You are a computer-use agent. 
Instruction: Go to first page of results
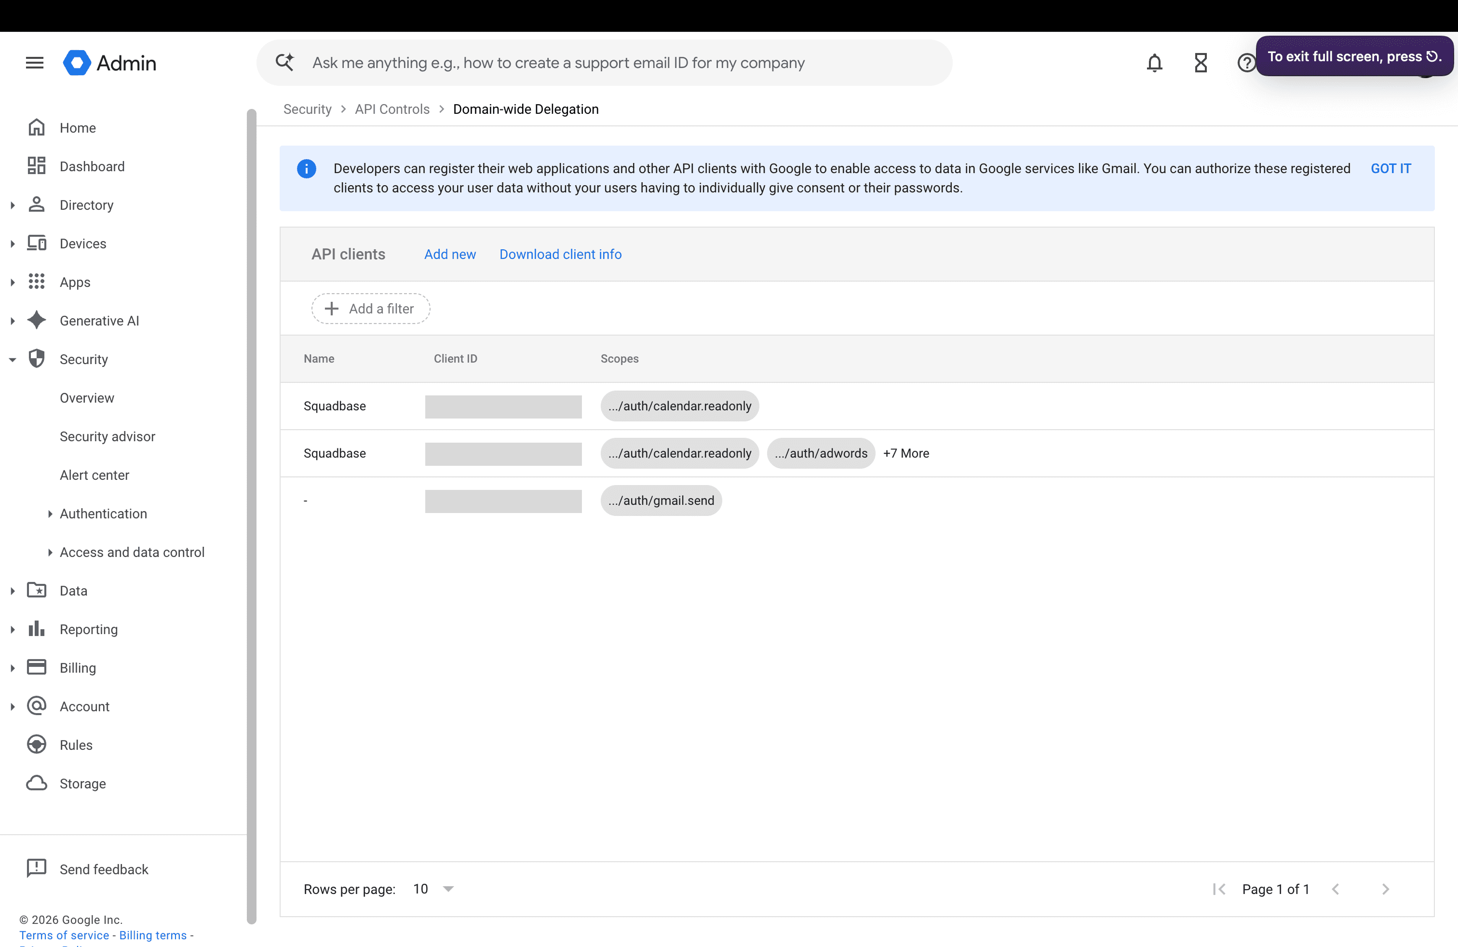[x=1219, y=890]
